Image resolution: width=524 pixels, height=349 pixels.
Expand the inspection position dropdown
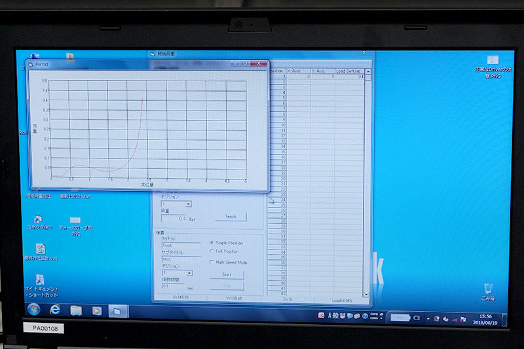point(189,273)
